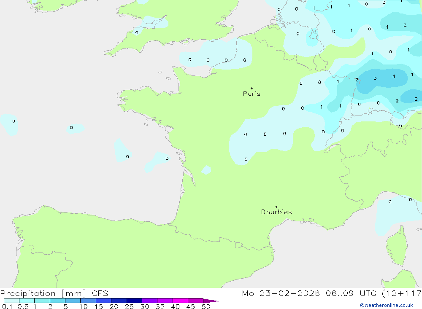Screen dimensions: 422x309
Task: Click the legend scale label '10'
Action: coord(84,306)
